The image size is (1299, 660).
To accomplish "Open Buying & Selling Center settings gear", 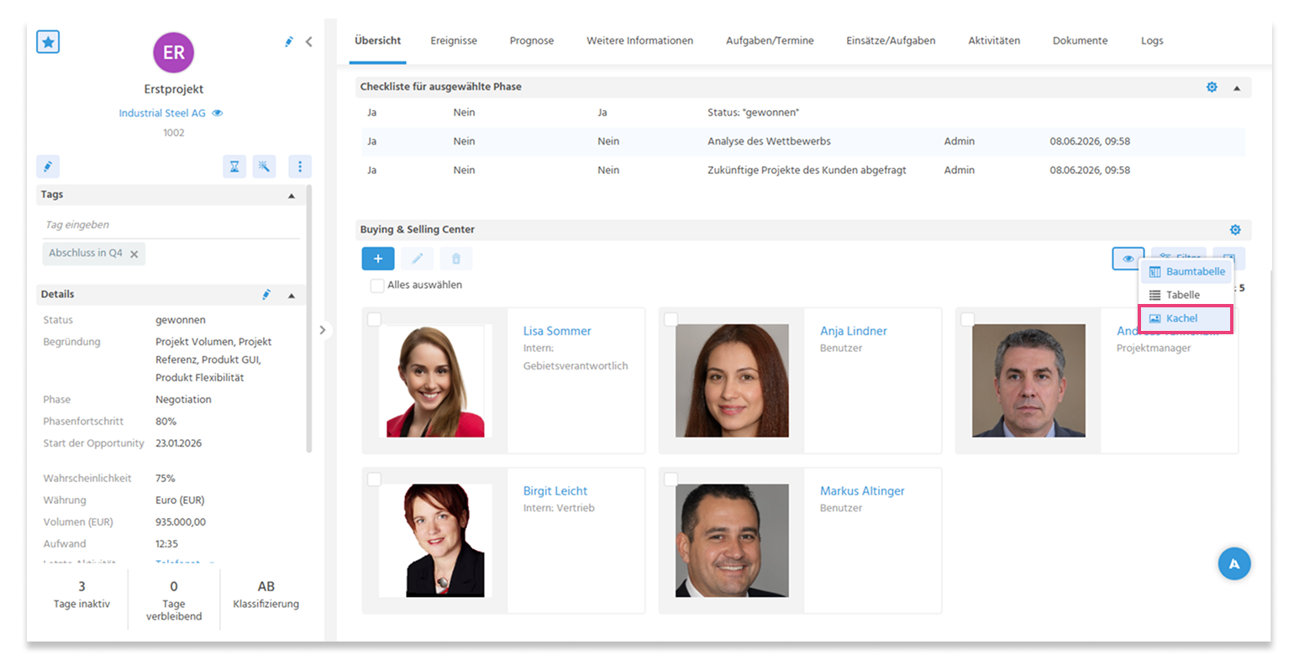I will pos(1235,230).
